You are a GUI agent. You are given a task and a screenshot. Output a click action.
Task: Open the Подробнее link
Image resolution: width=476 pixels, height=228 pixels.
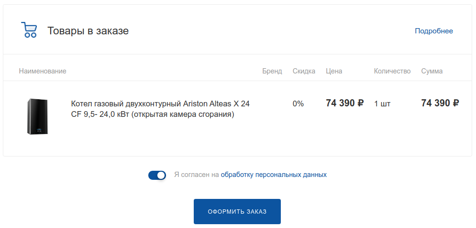point(433,31)
